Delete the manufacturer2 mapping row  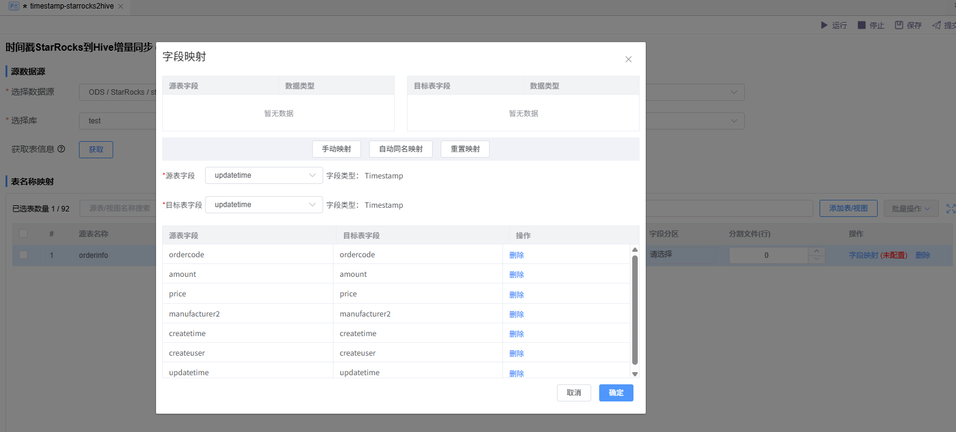pyautogui.click(x=517, y=314)
